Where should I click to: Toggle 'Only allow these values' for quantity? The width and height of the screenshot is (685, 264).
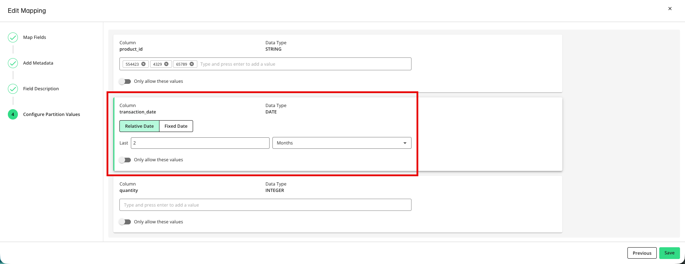[x=125, y=222]
